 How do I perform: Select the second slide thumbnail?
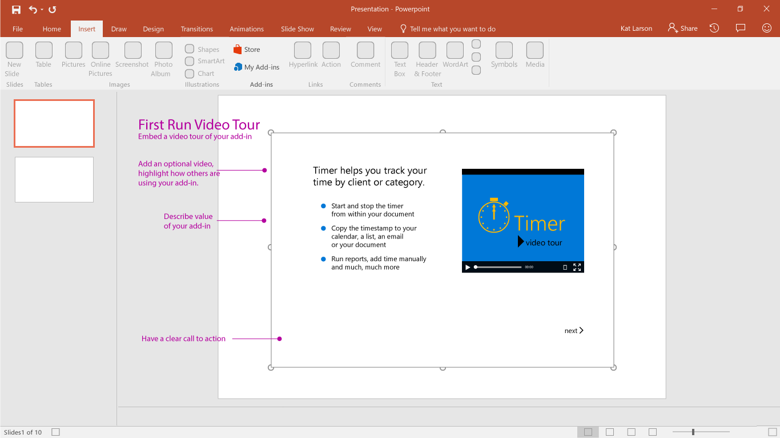(x=54, y=180)
